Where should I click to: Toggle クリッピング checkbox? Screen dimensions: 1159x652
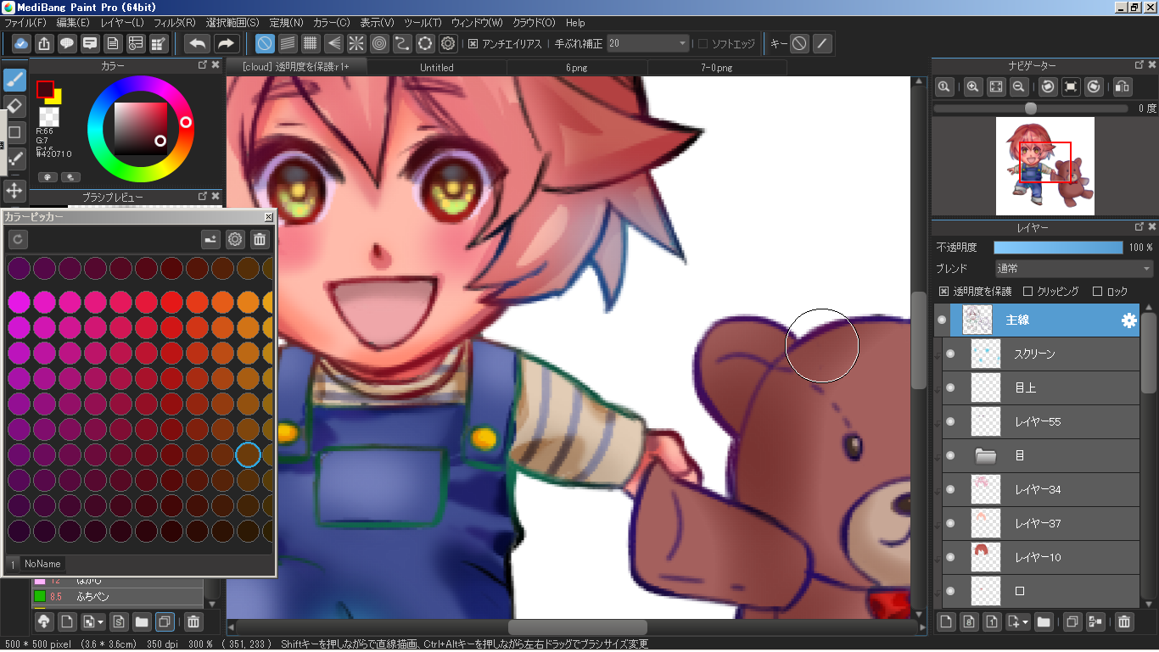1028,291
